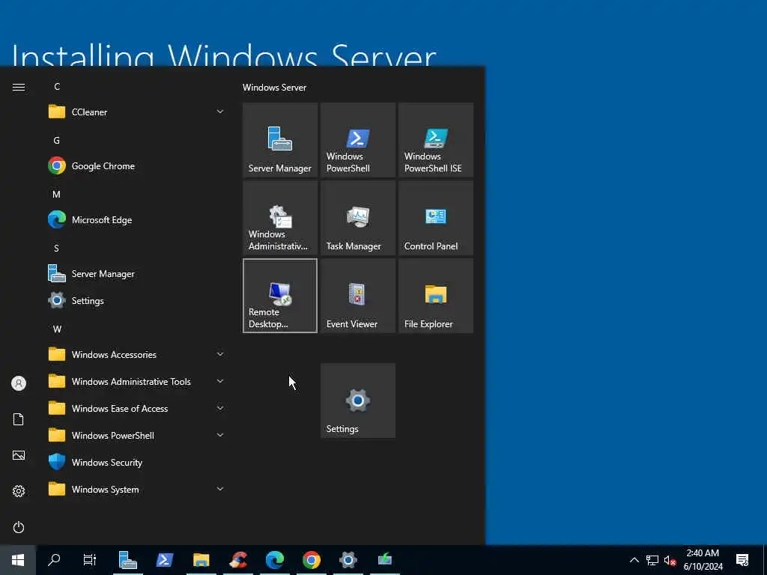Expand the Windows Accessories folder chevron
The image size is (767, 575).
tap(220, 354)
